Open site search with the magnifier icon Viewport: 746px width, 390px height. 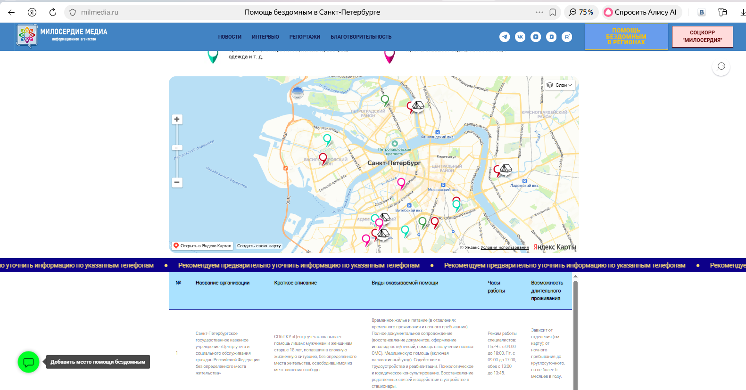721,67
